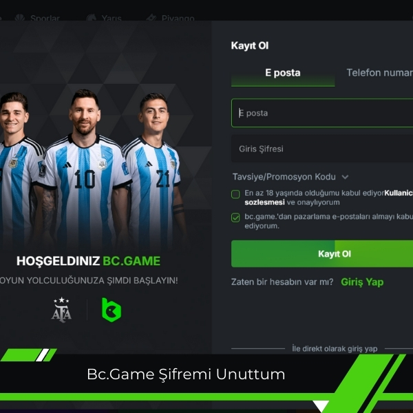Expand the Tavsiye/Promosyon Kodu chevron
Image resolution: width=413 pixels, height=413 pixels.
click(345, 177)
